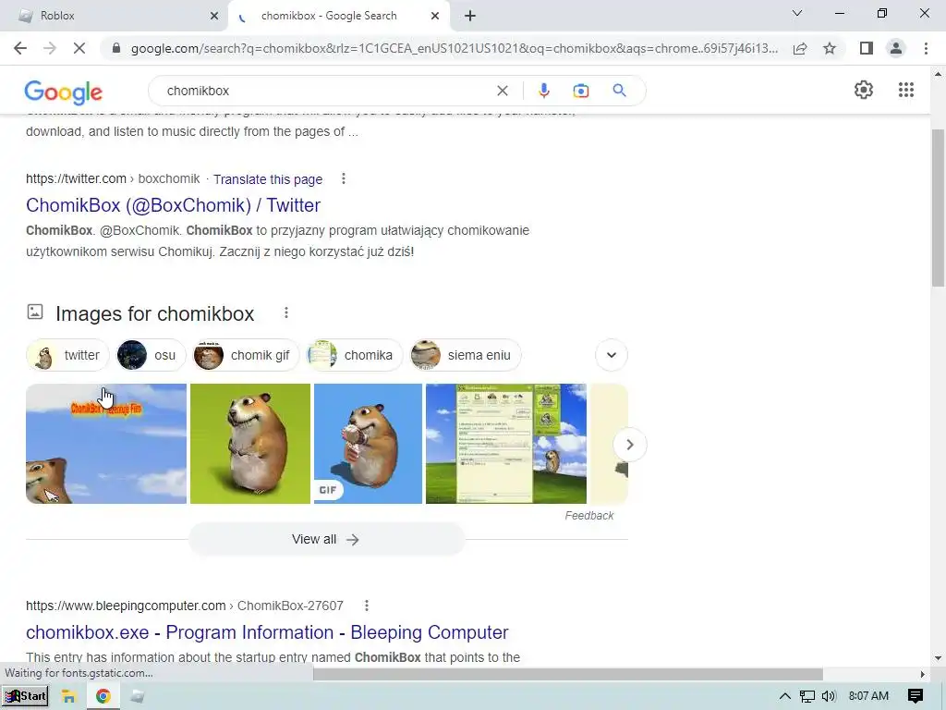Open the GIF hamster with microphone image

368,444
